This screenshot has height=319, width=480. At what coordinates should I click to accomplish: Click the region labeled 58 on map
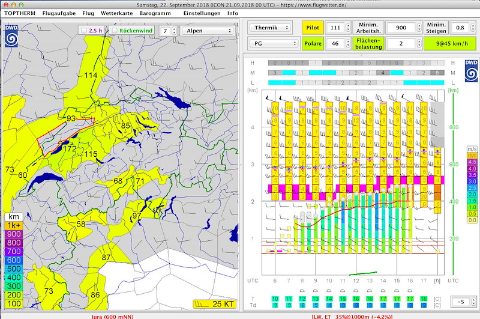81,224
